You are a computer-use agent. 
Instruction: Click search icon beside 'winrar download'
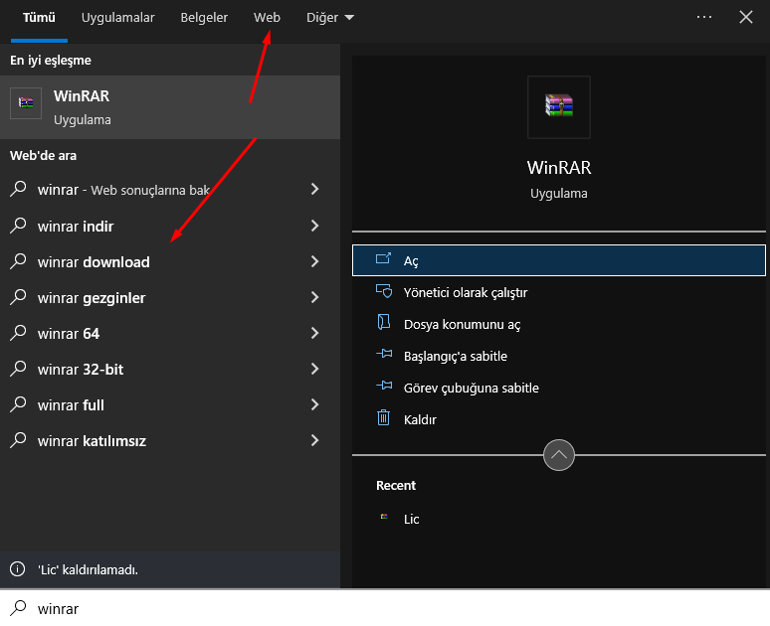tap(18, 261)
